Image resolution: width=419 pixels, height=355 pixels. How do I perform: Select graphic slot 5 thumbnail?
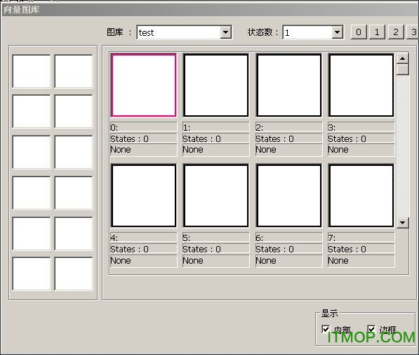click(x=216, y=195)
